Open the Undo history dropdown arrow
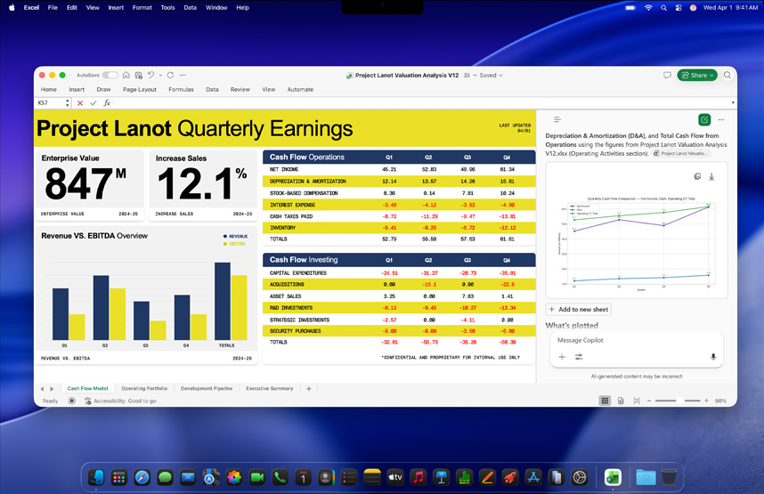764x494 pixels. pyautogui.click(x=158, y=76)
